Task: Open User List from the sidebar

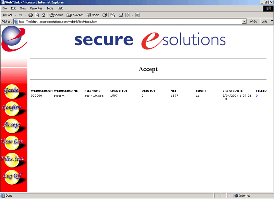Action: 12,143
